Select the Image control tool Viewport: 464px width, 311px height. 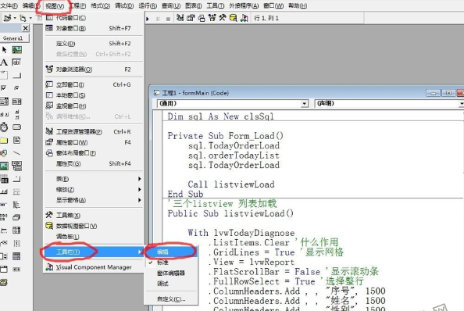[4, 166]
